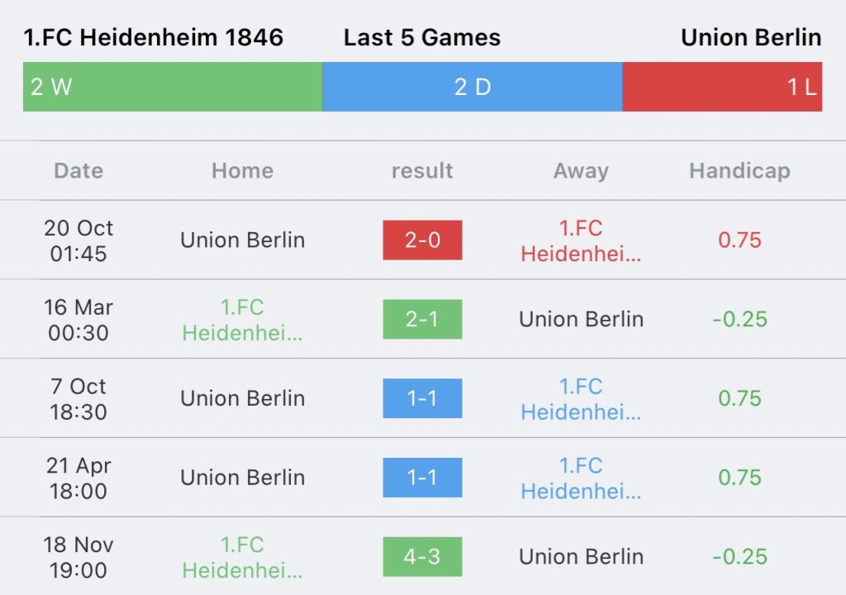Click the red 0.75 handicap value
The height and width of the screenshot is (595, 846).
[x=739, y=240]
